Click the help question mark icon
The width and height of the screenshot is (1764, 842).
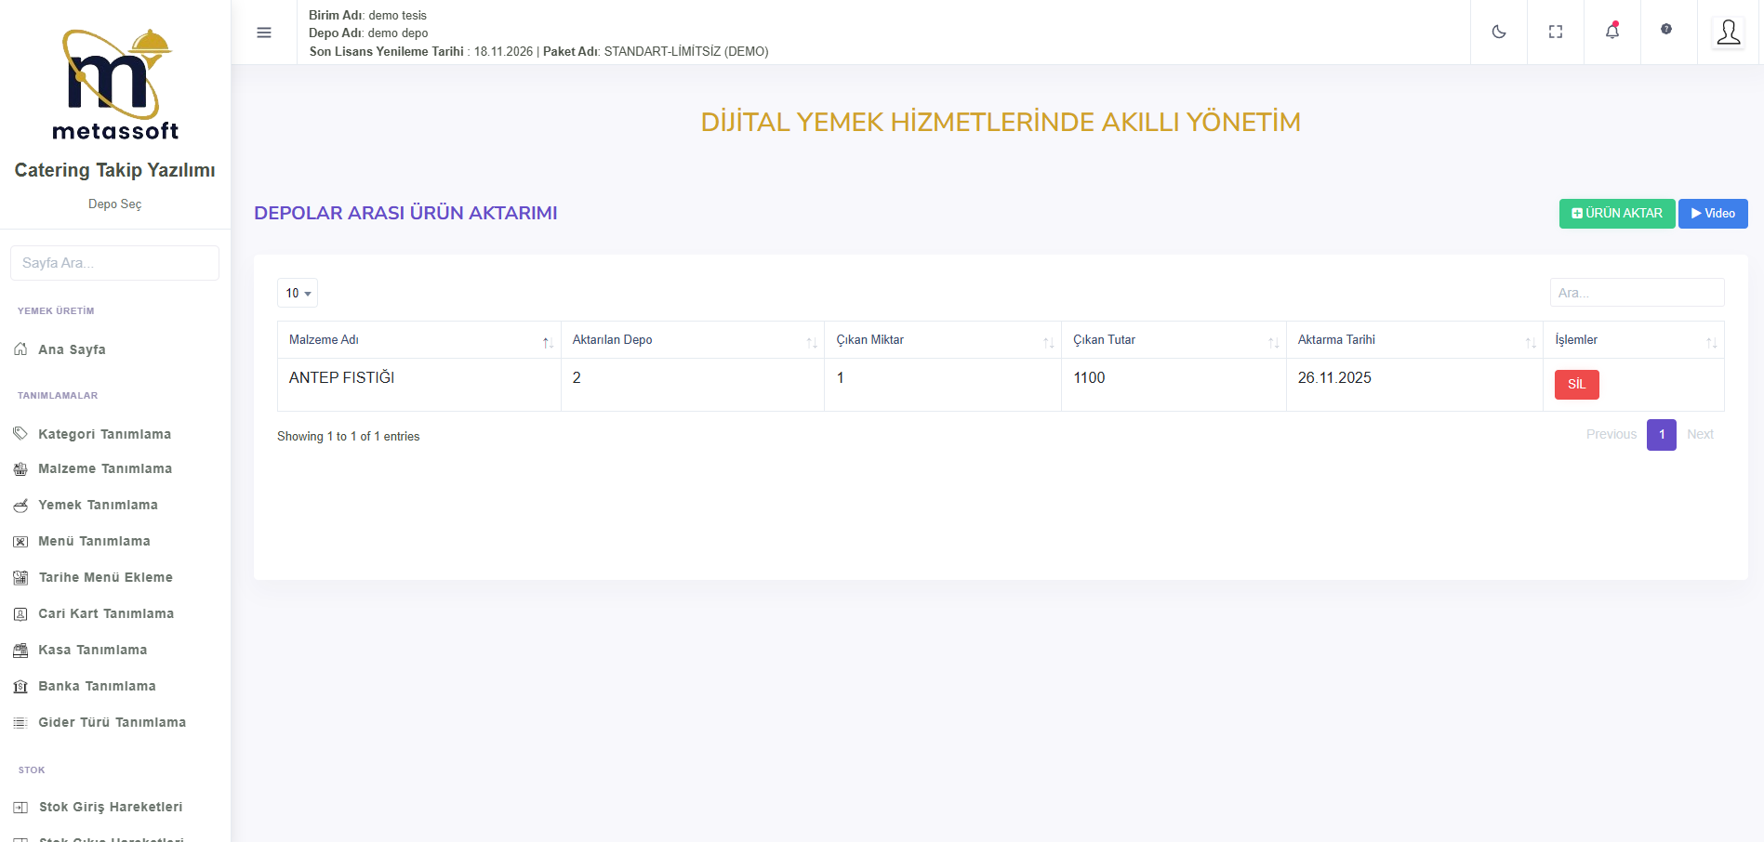[x=1665, y=30]
